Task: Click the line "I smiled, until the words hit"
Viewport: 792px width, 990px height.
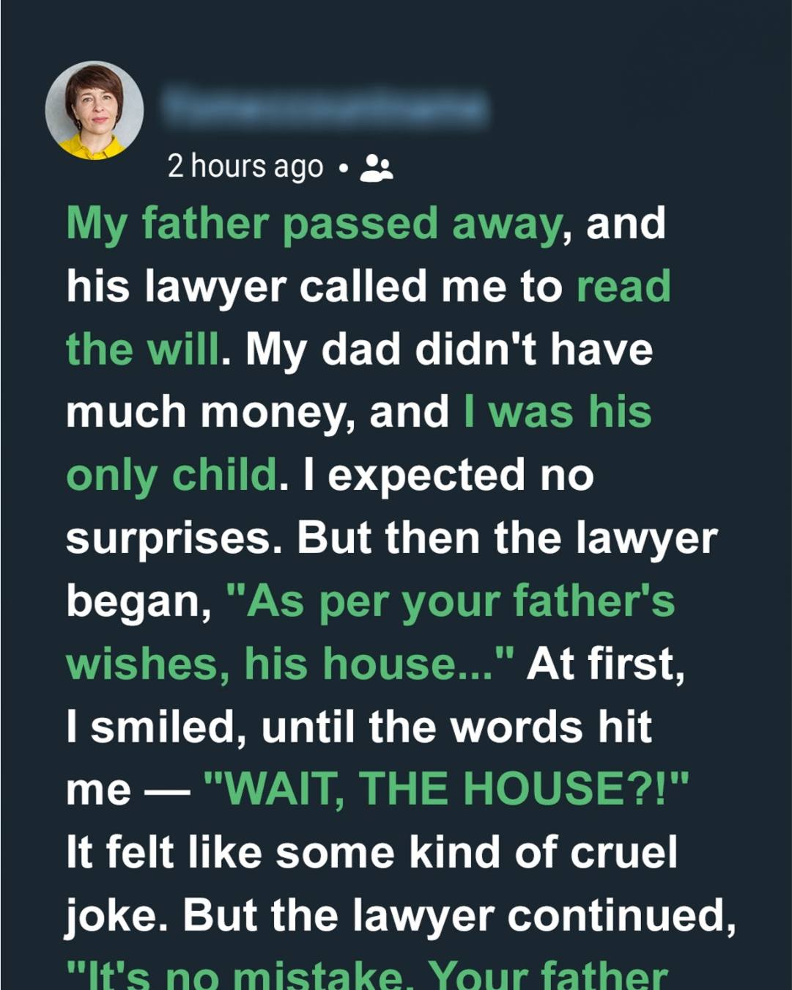Action: (x=359, y=727)
